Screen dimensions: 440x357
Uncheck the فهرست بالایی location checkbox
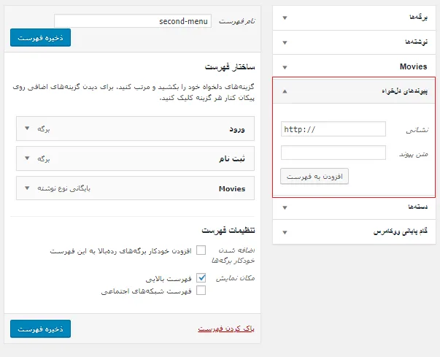click(x=201, y=278)
